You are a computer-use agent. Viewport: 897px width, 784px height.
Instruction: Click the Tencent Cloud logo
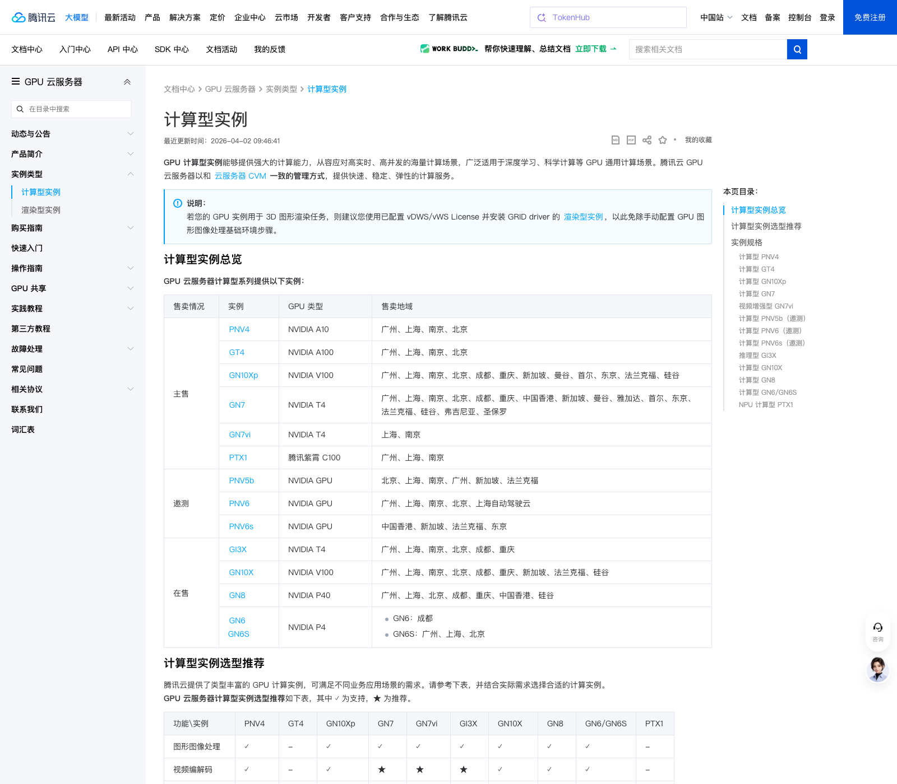[x=34, y=17]
